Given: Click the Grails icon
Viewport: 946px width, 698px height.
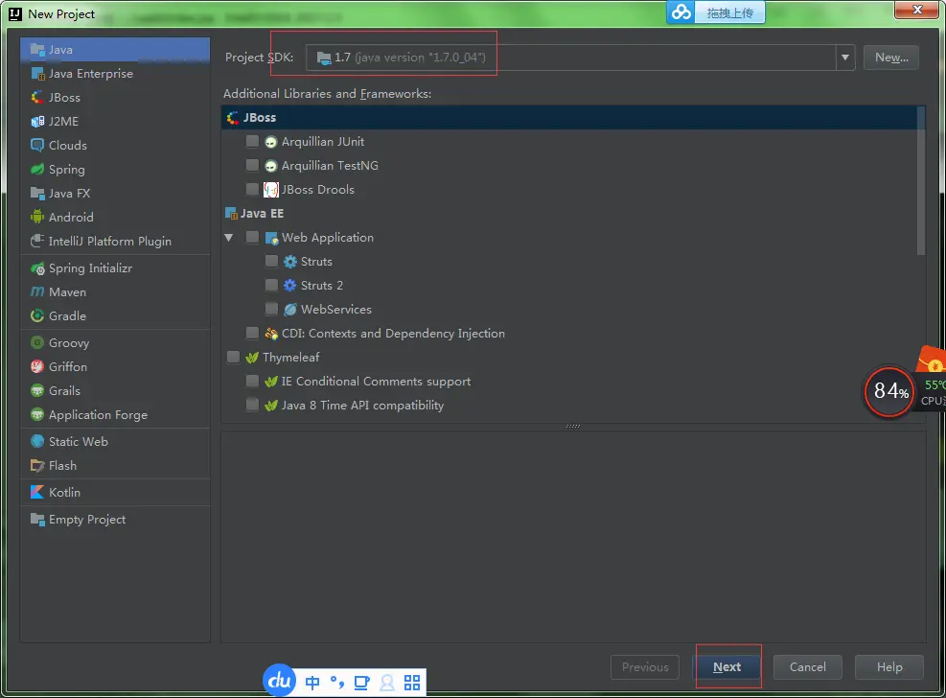Looking at the screenshot, I should [37, 391].
